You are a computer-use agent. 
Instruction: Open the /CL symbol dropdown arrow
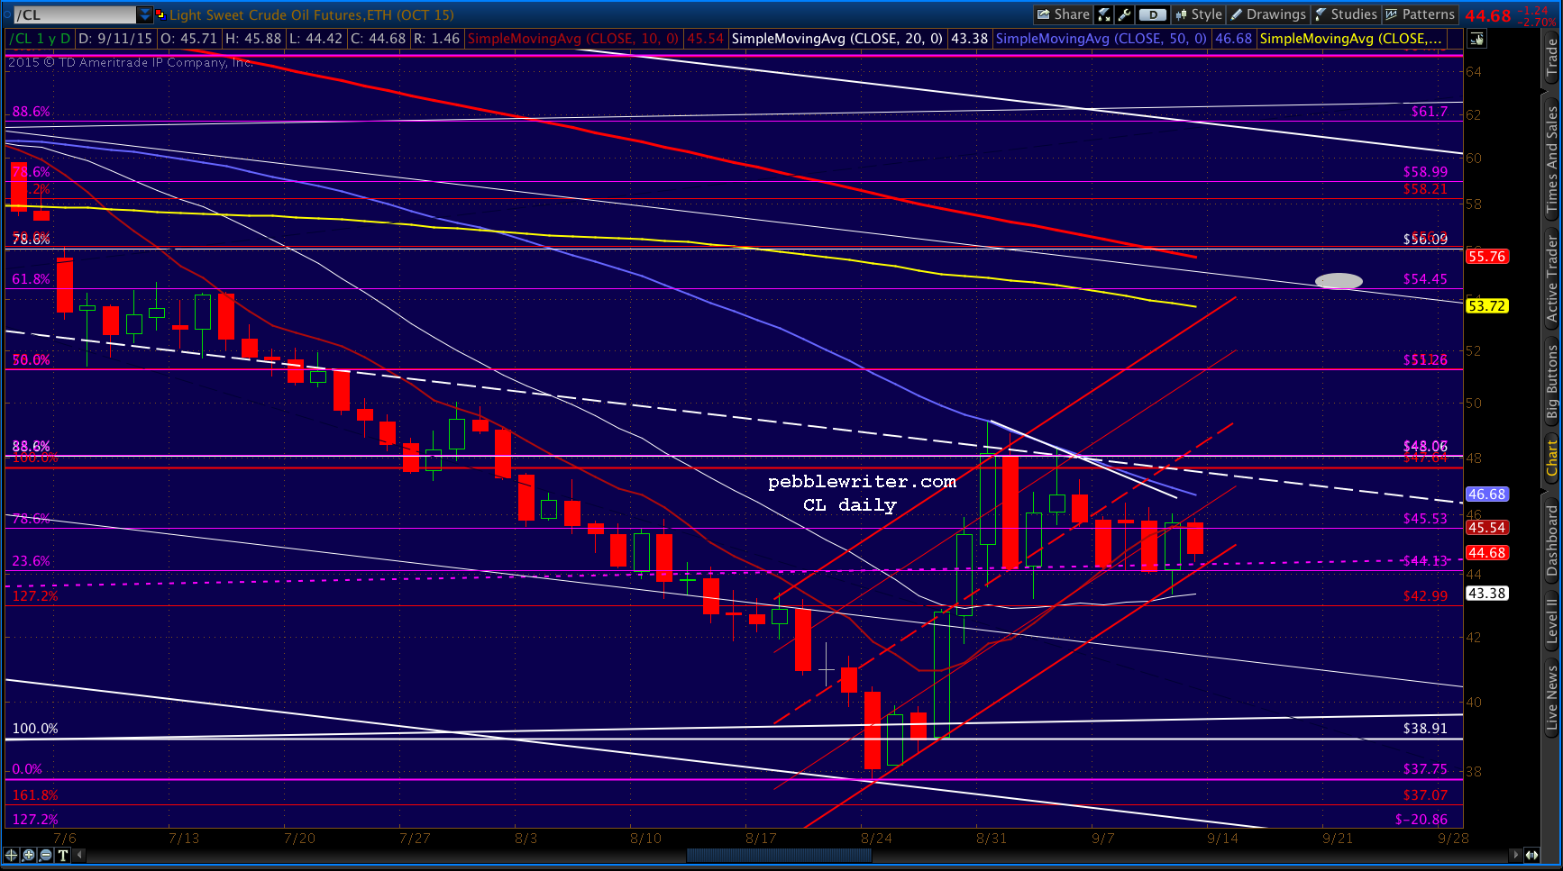pos(144,14)
